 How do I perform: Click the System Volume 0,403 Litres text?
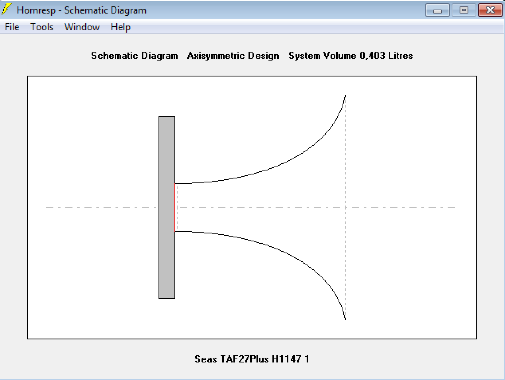click(350, 56)
